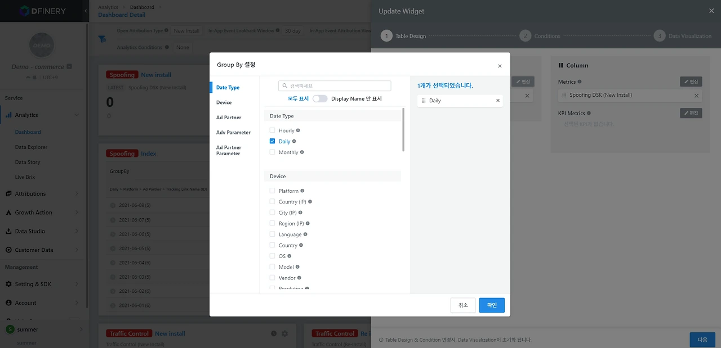Check the Country (IP) checkbox
Viewport: 721px width, 348px height.
273,202
